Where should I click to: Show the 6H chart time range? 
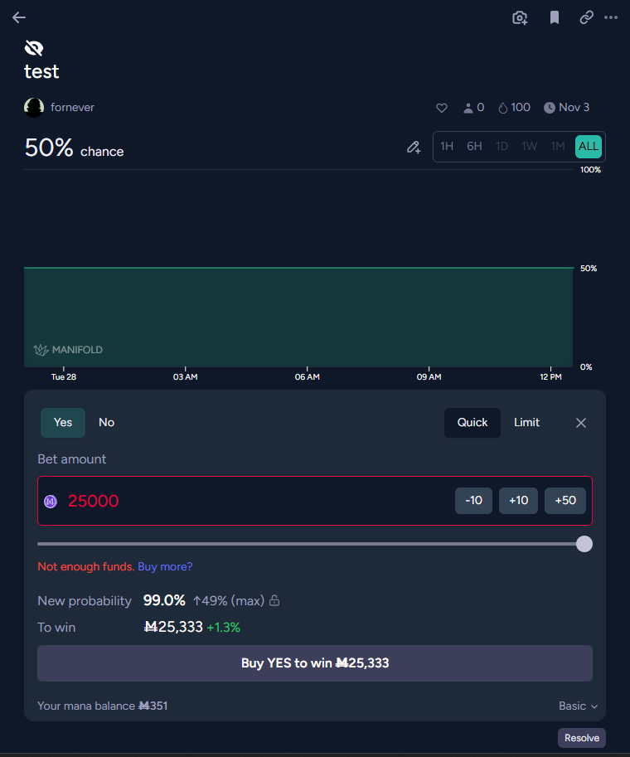[x=474, y=147]
